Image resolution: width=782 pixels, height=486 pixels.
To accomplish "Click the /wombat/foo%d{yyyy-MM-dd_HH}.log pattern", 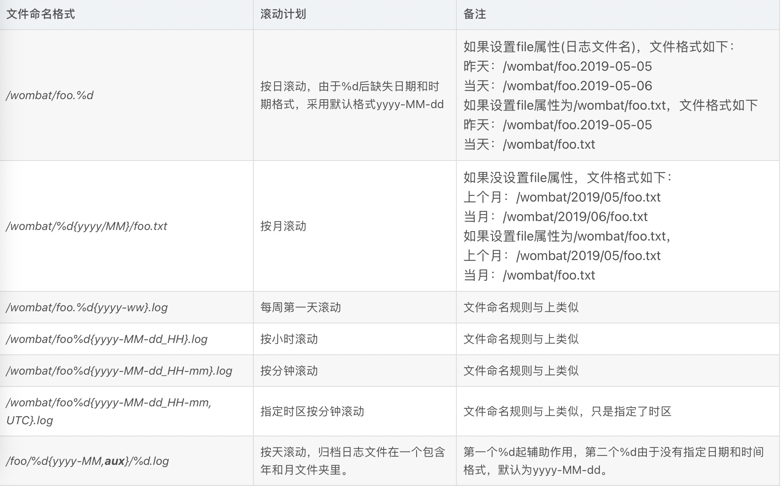I will tap(106, 339).
